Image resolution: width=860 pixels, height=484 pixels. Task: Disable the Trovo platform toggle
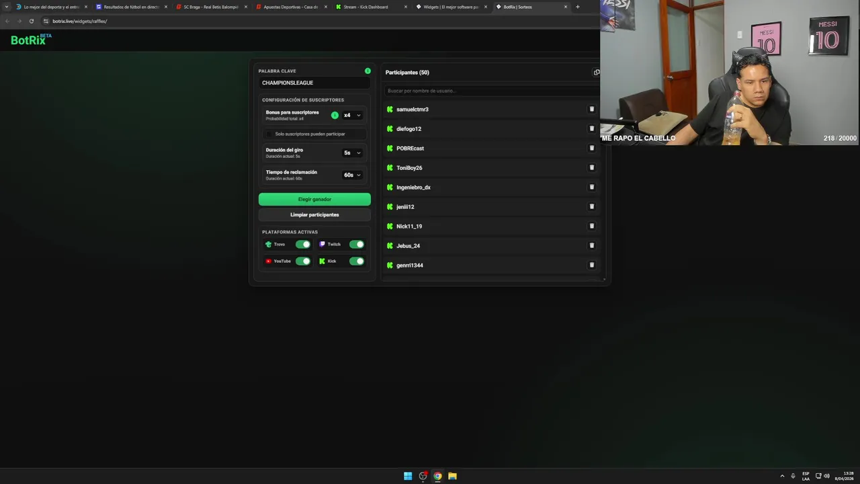303,244
